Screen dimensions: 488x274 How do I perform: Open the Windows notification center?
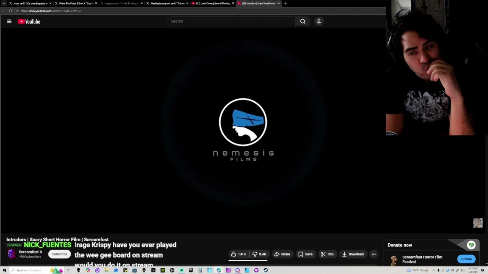(483, 270)
